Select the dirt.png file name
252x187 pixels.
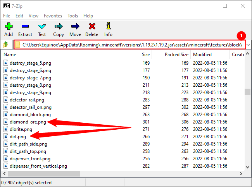pyautogui.click(x=18, y=137)
